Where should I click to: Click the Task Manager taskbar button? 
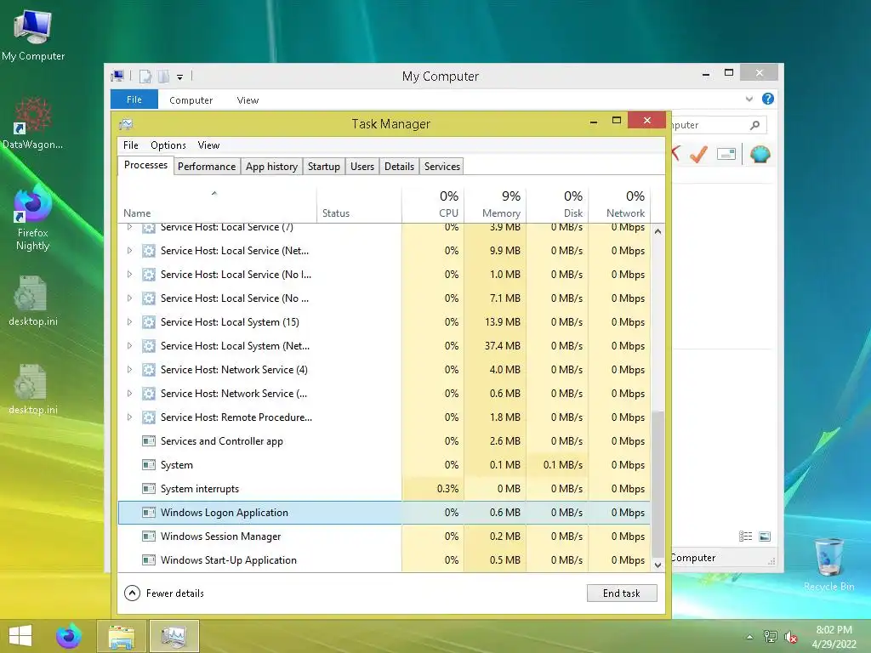tap(174, 636)
